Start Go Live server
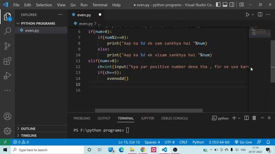The width and height of the screenshot is (275, 154). click(243, 142)
